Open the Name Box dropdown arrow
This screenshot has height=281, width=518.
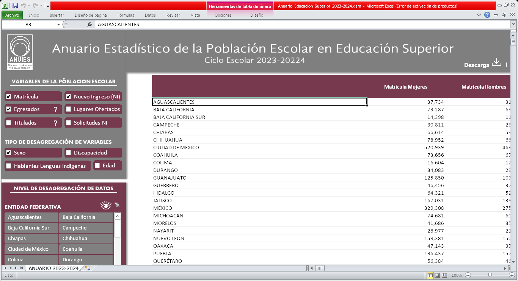click(x=58, y=25)
